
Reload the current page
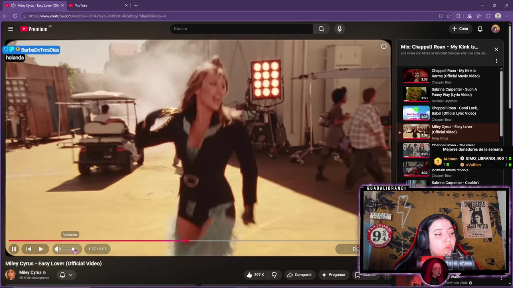pos(15,16)
